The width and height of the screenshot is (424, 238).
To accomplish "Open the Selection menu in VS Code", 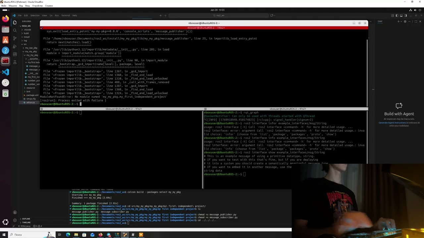I will tap(35, 16).
